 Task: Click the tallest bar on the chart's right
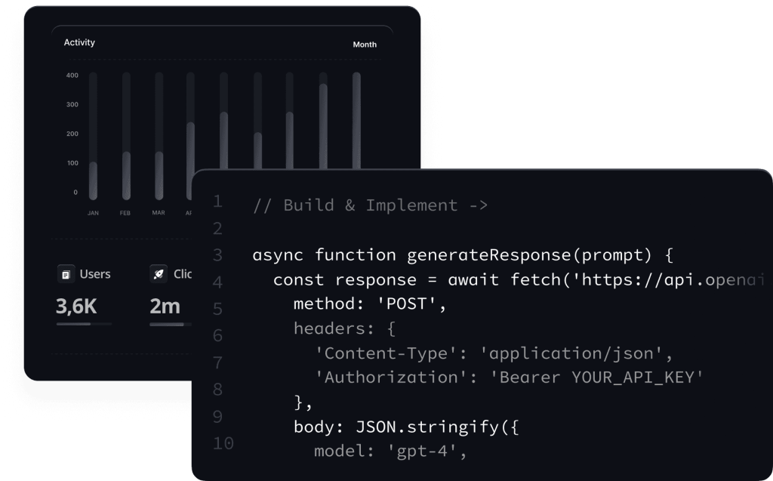pos(356,121)
